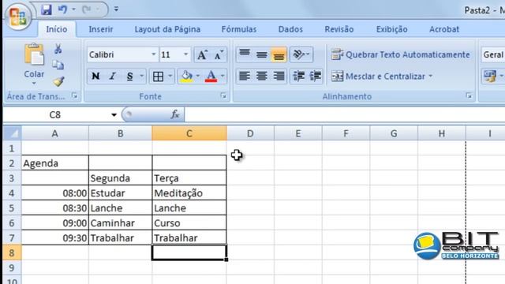Open the Name Box dropdown arrow
505x284 pixels.
pyautogui.click(x=114, y=115)
